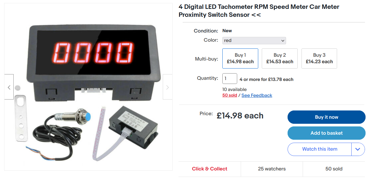Viewport: 370px width, 179px height.
Task: Select Buy 1 multi-buy option
Action: coord(240,58)
